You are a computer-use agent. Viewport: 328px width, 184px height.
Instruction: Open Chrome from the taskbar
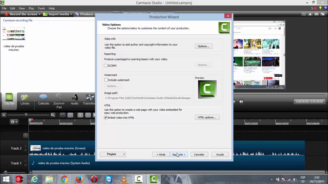[64, 179]
